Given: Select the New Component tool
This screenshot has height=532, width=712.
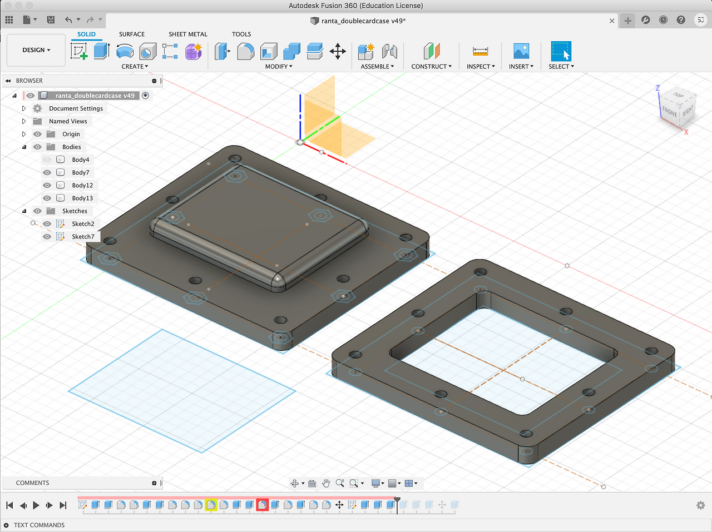Looking at the screenshot, I should click(x=366, y=52).
